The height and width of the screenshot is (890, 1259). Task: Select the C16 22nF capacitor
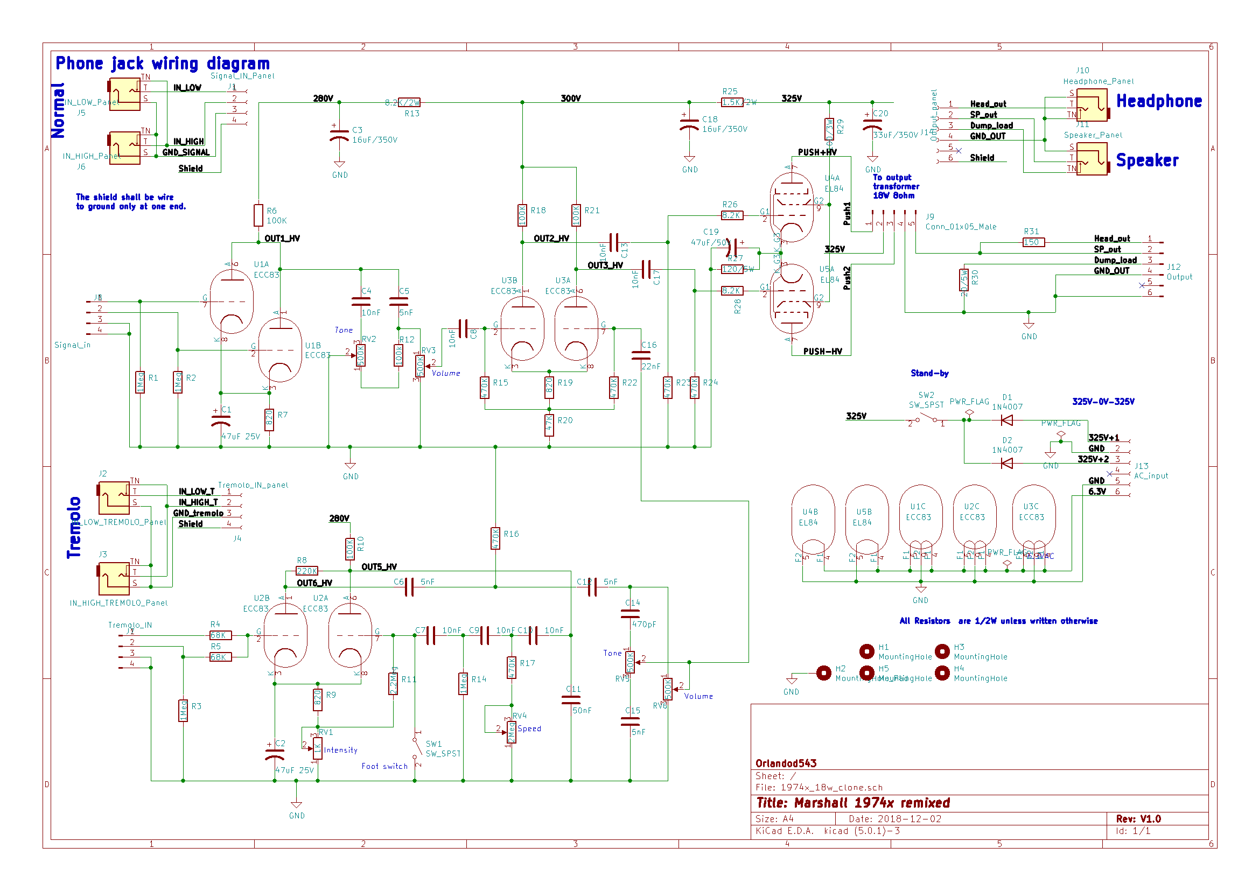641,355
